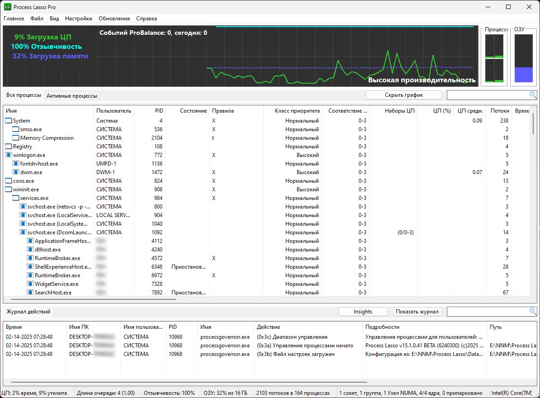Click the Insights button
540x398 pixels.
[x=363, y=312]
